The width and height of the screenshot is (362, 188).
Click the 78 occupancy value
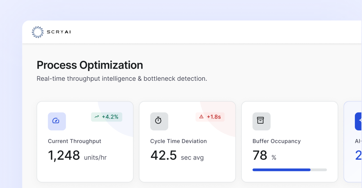(x=260, y=155)
